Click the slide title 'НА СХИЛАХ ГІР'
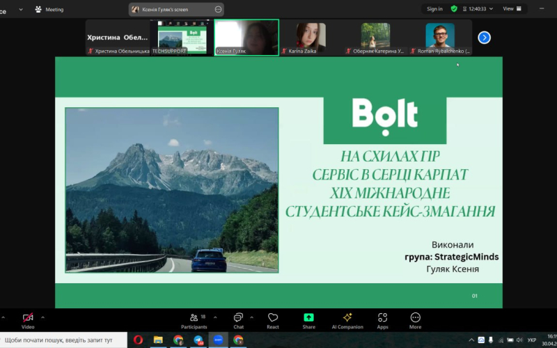557x348 pixels. pyautogui.click(x=390, y=156)
